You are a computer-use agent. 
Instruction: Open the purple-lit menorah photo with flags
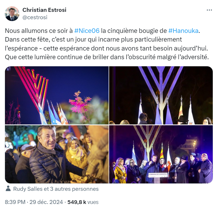(161, 95)
